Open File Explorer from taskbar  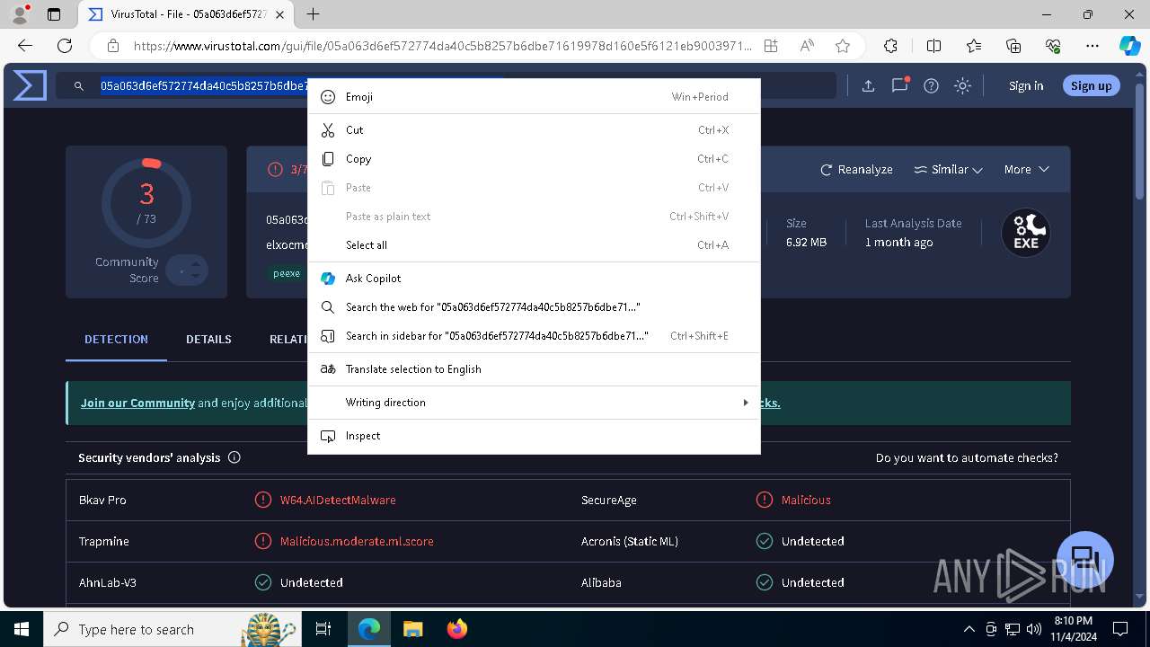coord(412,629)
